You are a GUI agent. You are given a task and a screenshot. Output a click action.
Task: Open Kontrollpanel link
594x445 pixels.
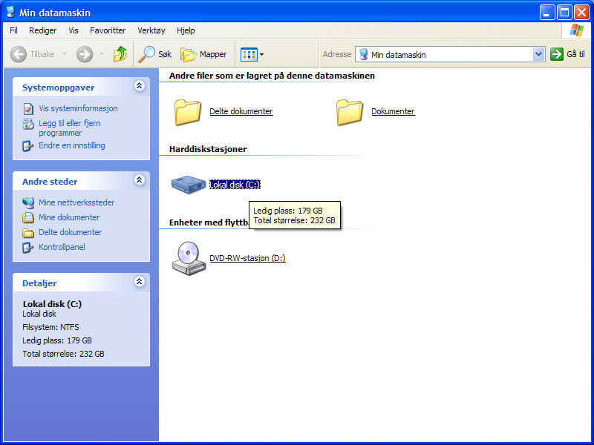(x=62, y=247)
